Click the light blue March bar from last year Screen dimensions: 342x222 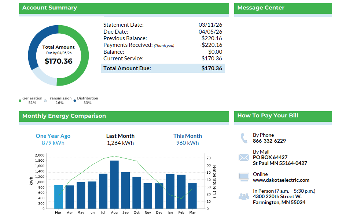point(59,197)
